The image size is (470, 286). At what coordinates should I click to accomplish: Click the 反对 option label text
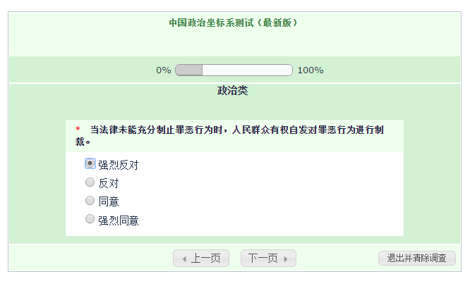109,183
